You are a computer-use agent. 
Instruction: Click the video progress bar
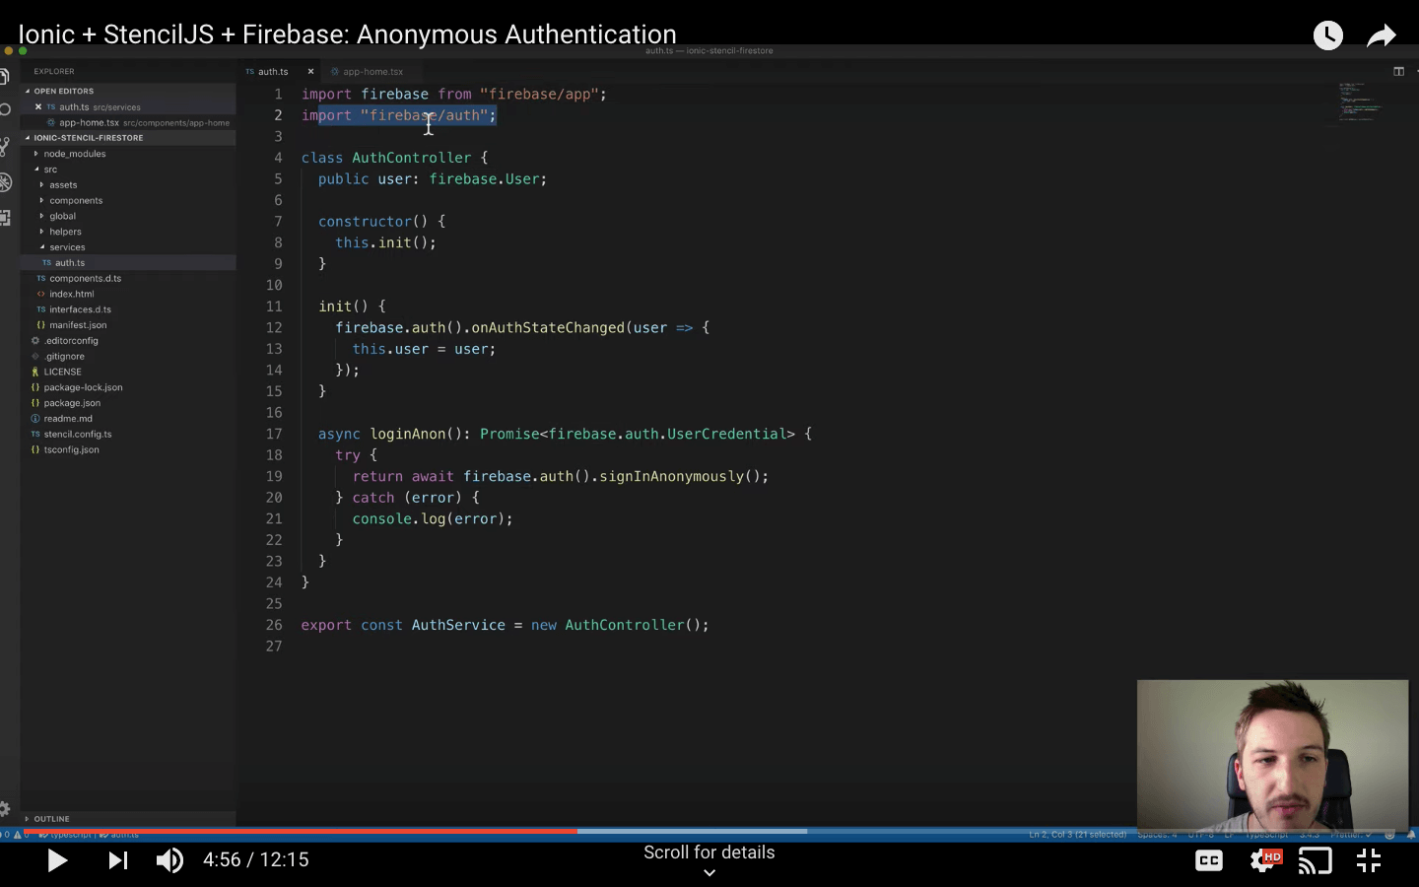click(x=709, y=831)
